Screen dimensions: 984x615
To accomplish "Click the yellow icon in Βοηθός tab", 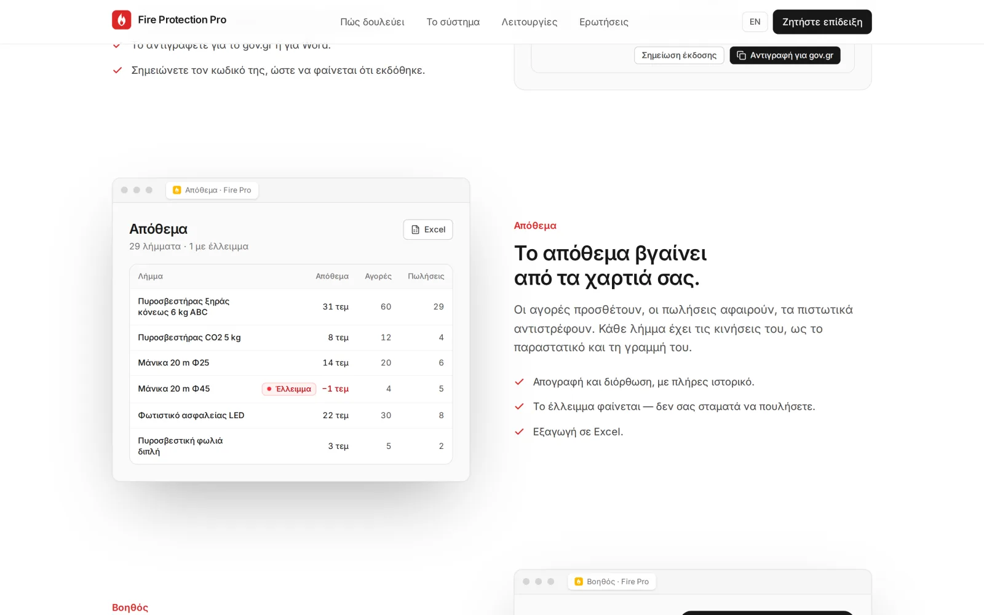I will 579,582.
